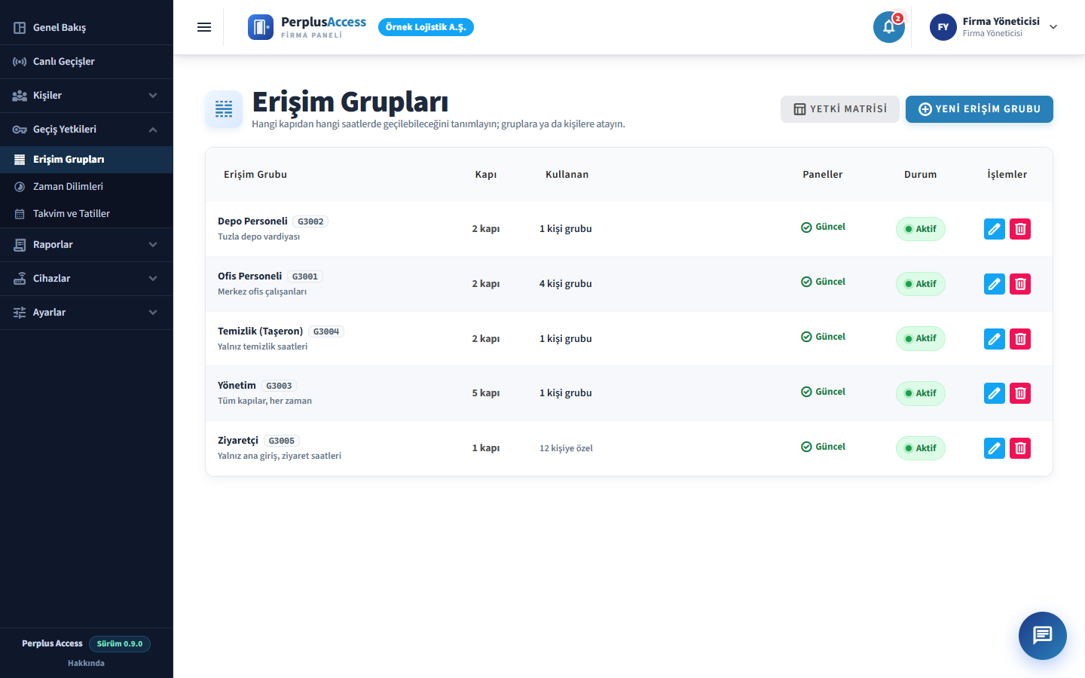The image size is (1085, 678).
Task: Delete the Ofis Personeli group
Action: click(1020, 284)
